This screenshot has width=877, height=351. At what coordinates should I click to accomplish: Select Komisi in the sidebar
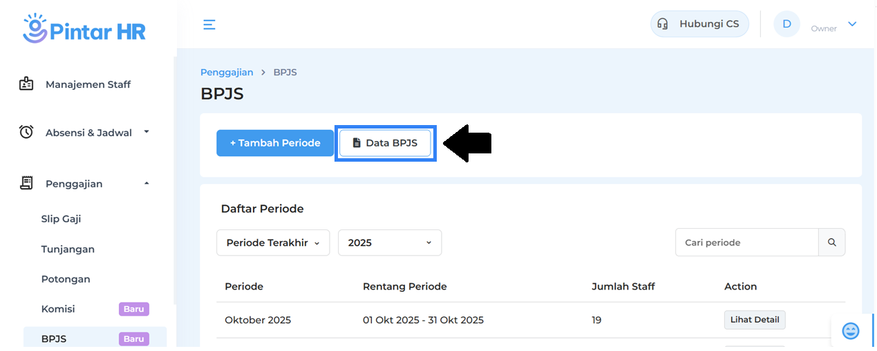[58, 309]
